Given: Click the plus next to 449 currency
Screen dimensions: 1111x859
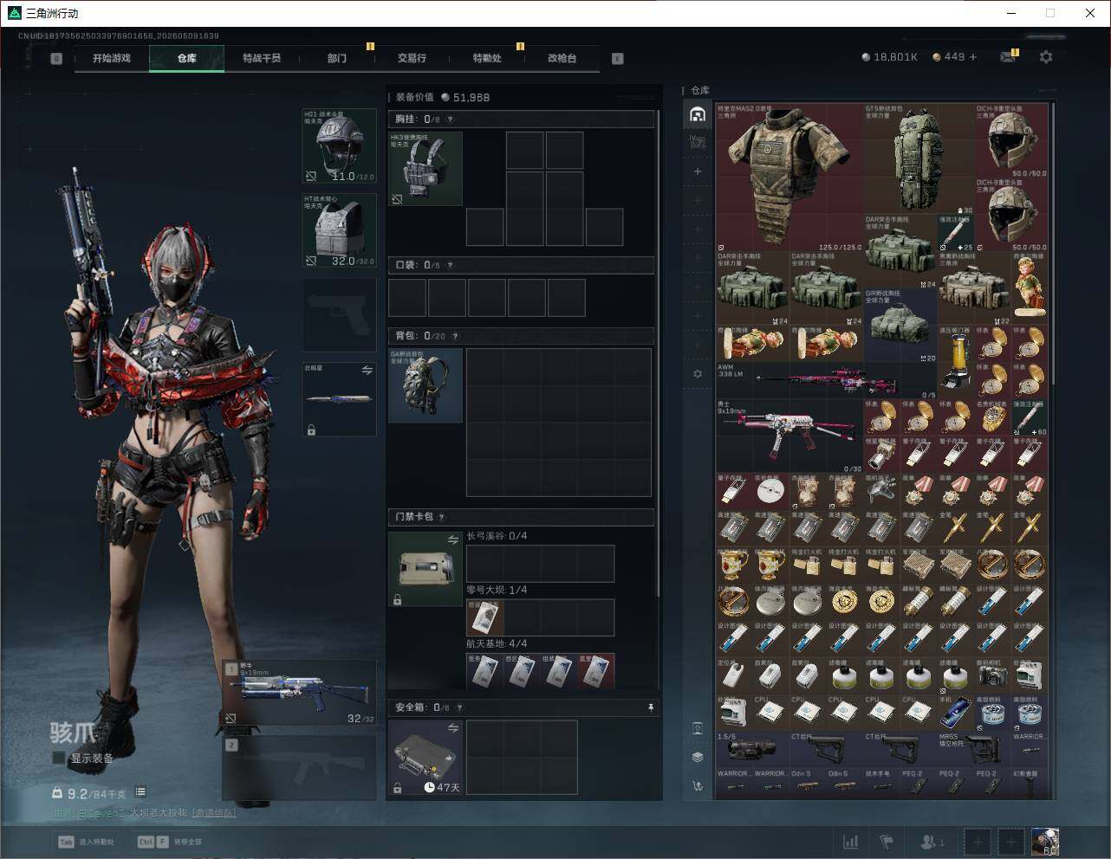Looking at the screenshot, I should tap(973, 57).
